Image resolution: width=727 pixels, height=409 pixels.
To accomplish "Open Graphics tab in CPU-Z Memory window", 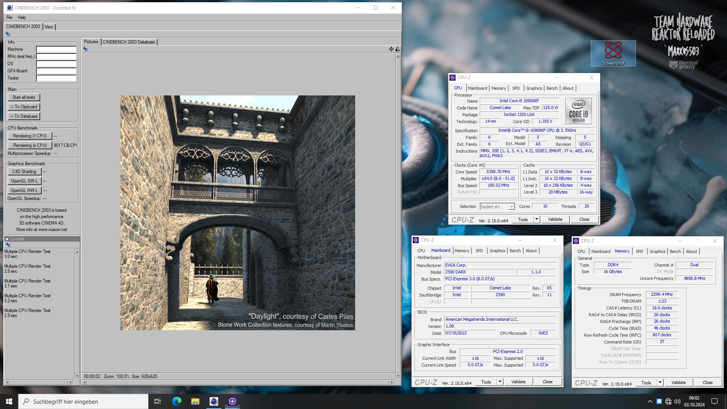I will click(x=657, y=251).
